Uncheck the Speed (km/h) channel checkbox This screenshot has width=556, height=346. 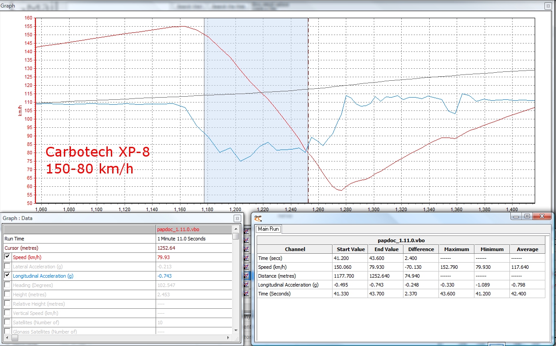8,257
